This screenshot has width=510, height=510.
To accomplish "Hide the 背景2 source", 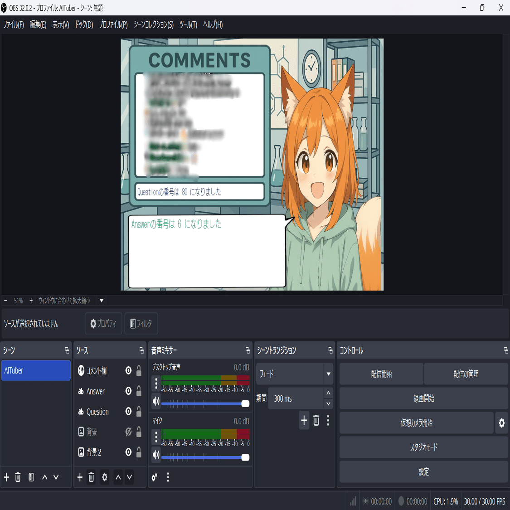I will click(x=128, y=452).
